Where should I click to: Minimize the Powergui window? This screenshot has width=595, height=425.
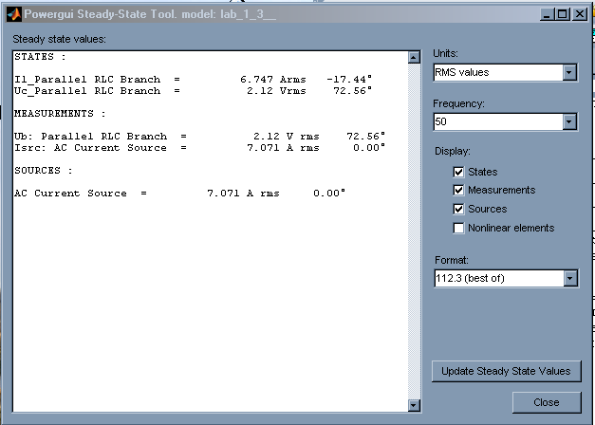point(547,14)
